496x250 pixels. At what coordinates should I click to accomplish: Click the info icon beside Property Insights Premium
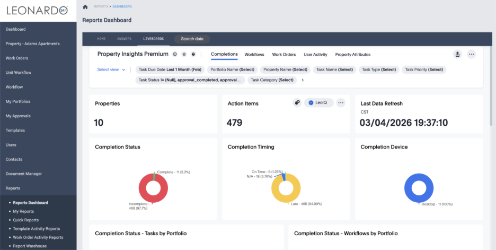pyautogui.click(x=174, y=54)
